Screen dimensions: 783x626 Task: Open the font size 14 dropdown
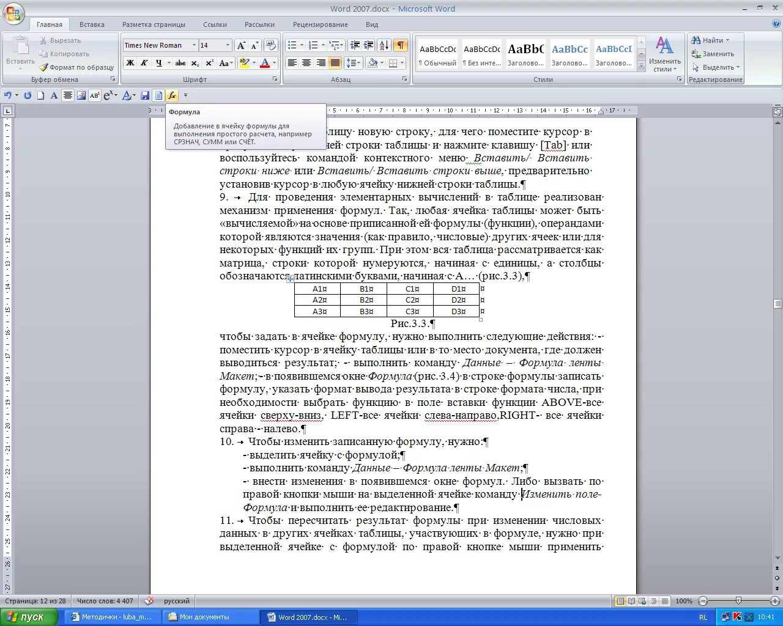228,45
